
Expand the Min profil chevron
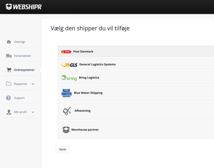coord(33,112)
